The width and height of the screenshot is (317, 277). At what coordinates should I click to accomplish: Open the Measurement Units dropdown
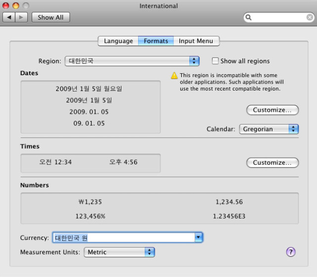pyautogui.click(x=119, y=252)
